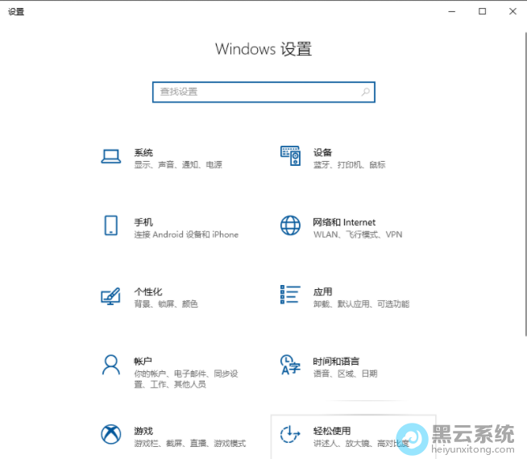Click the Network globe icon
This screenshot has width=527, height=459.
pyautogui.click(x=290, y=226)
